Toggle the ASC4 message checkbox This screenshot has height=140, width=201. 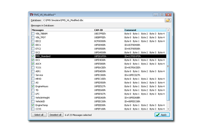click(33, 64)
